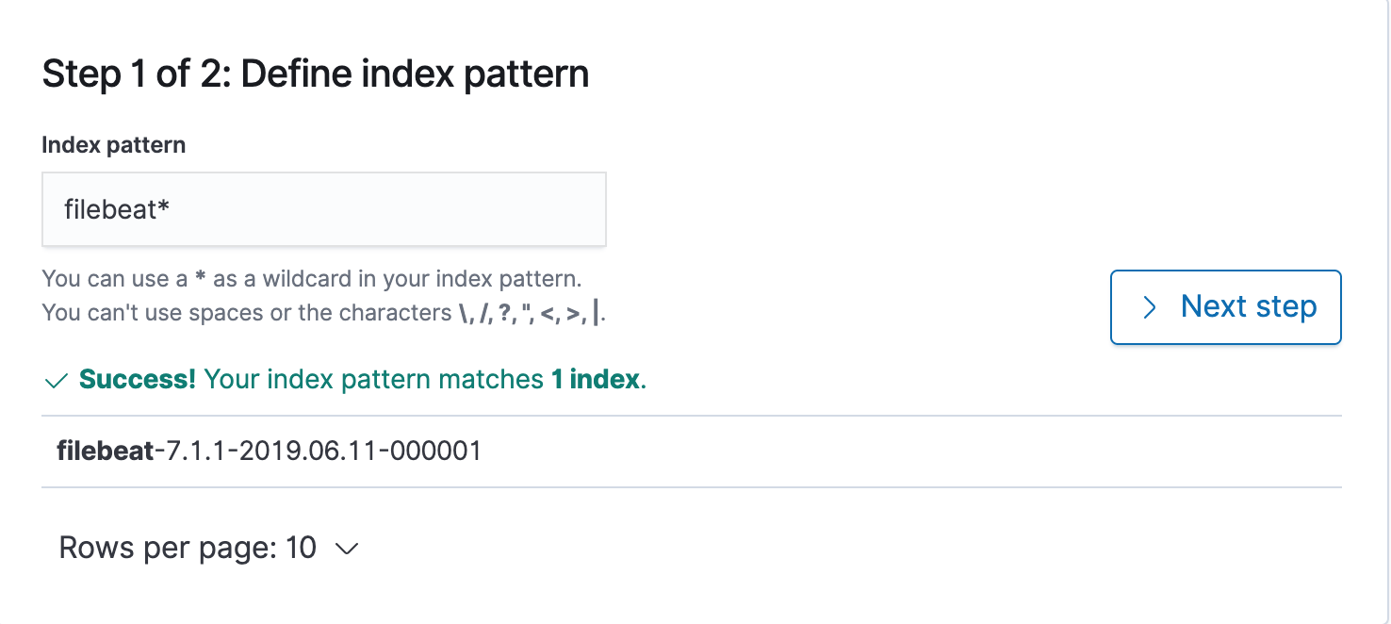Image resolution: width=1391 pixels, height=624 pixels.
Task: Click the number 10 in rows selector
Action: coord(301,548)
